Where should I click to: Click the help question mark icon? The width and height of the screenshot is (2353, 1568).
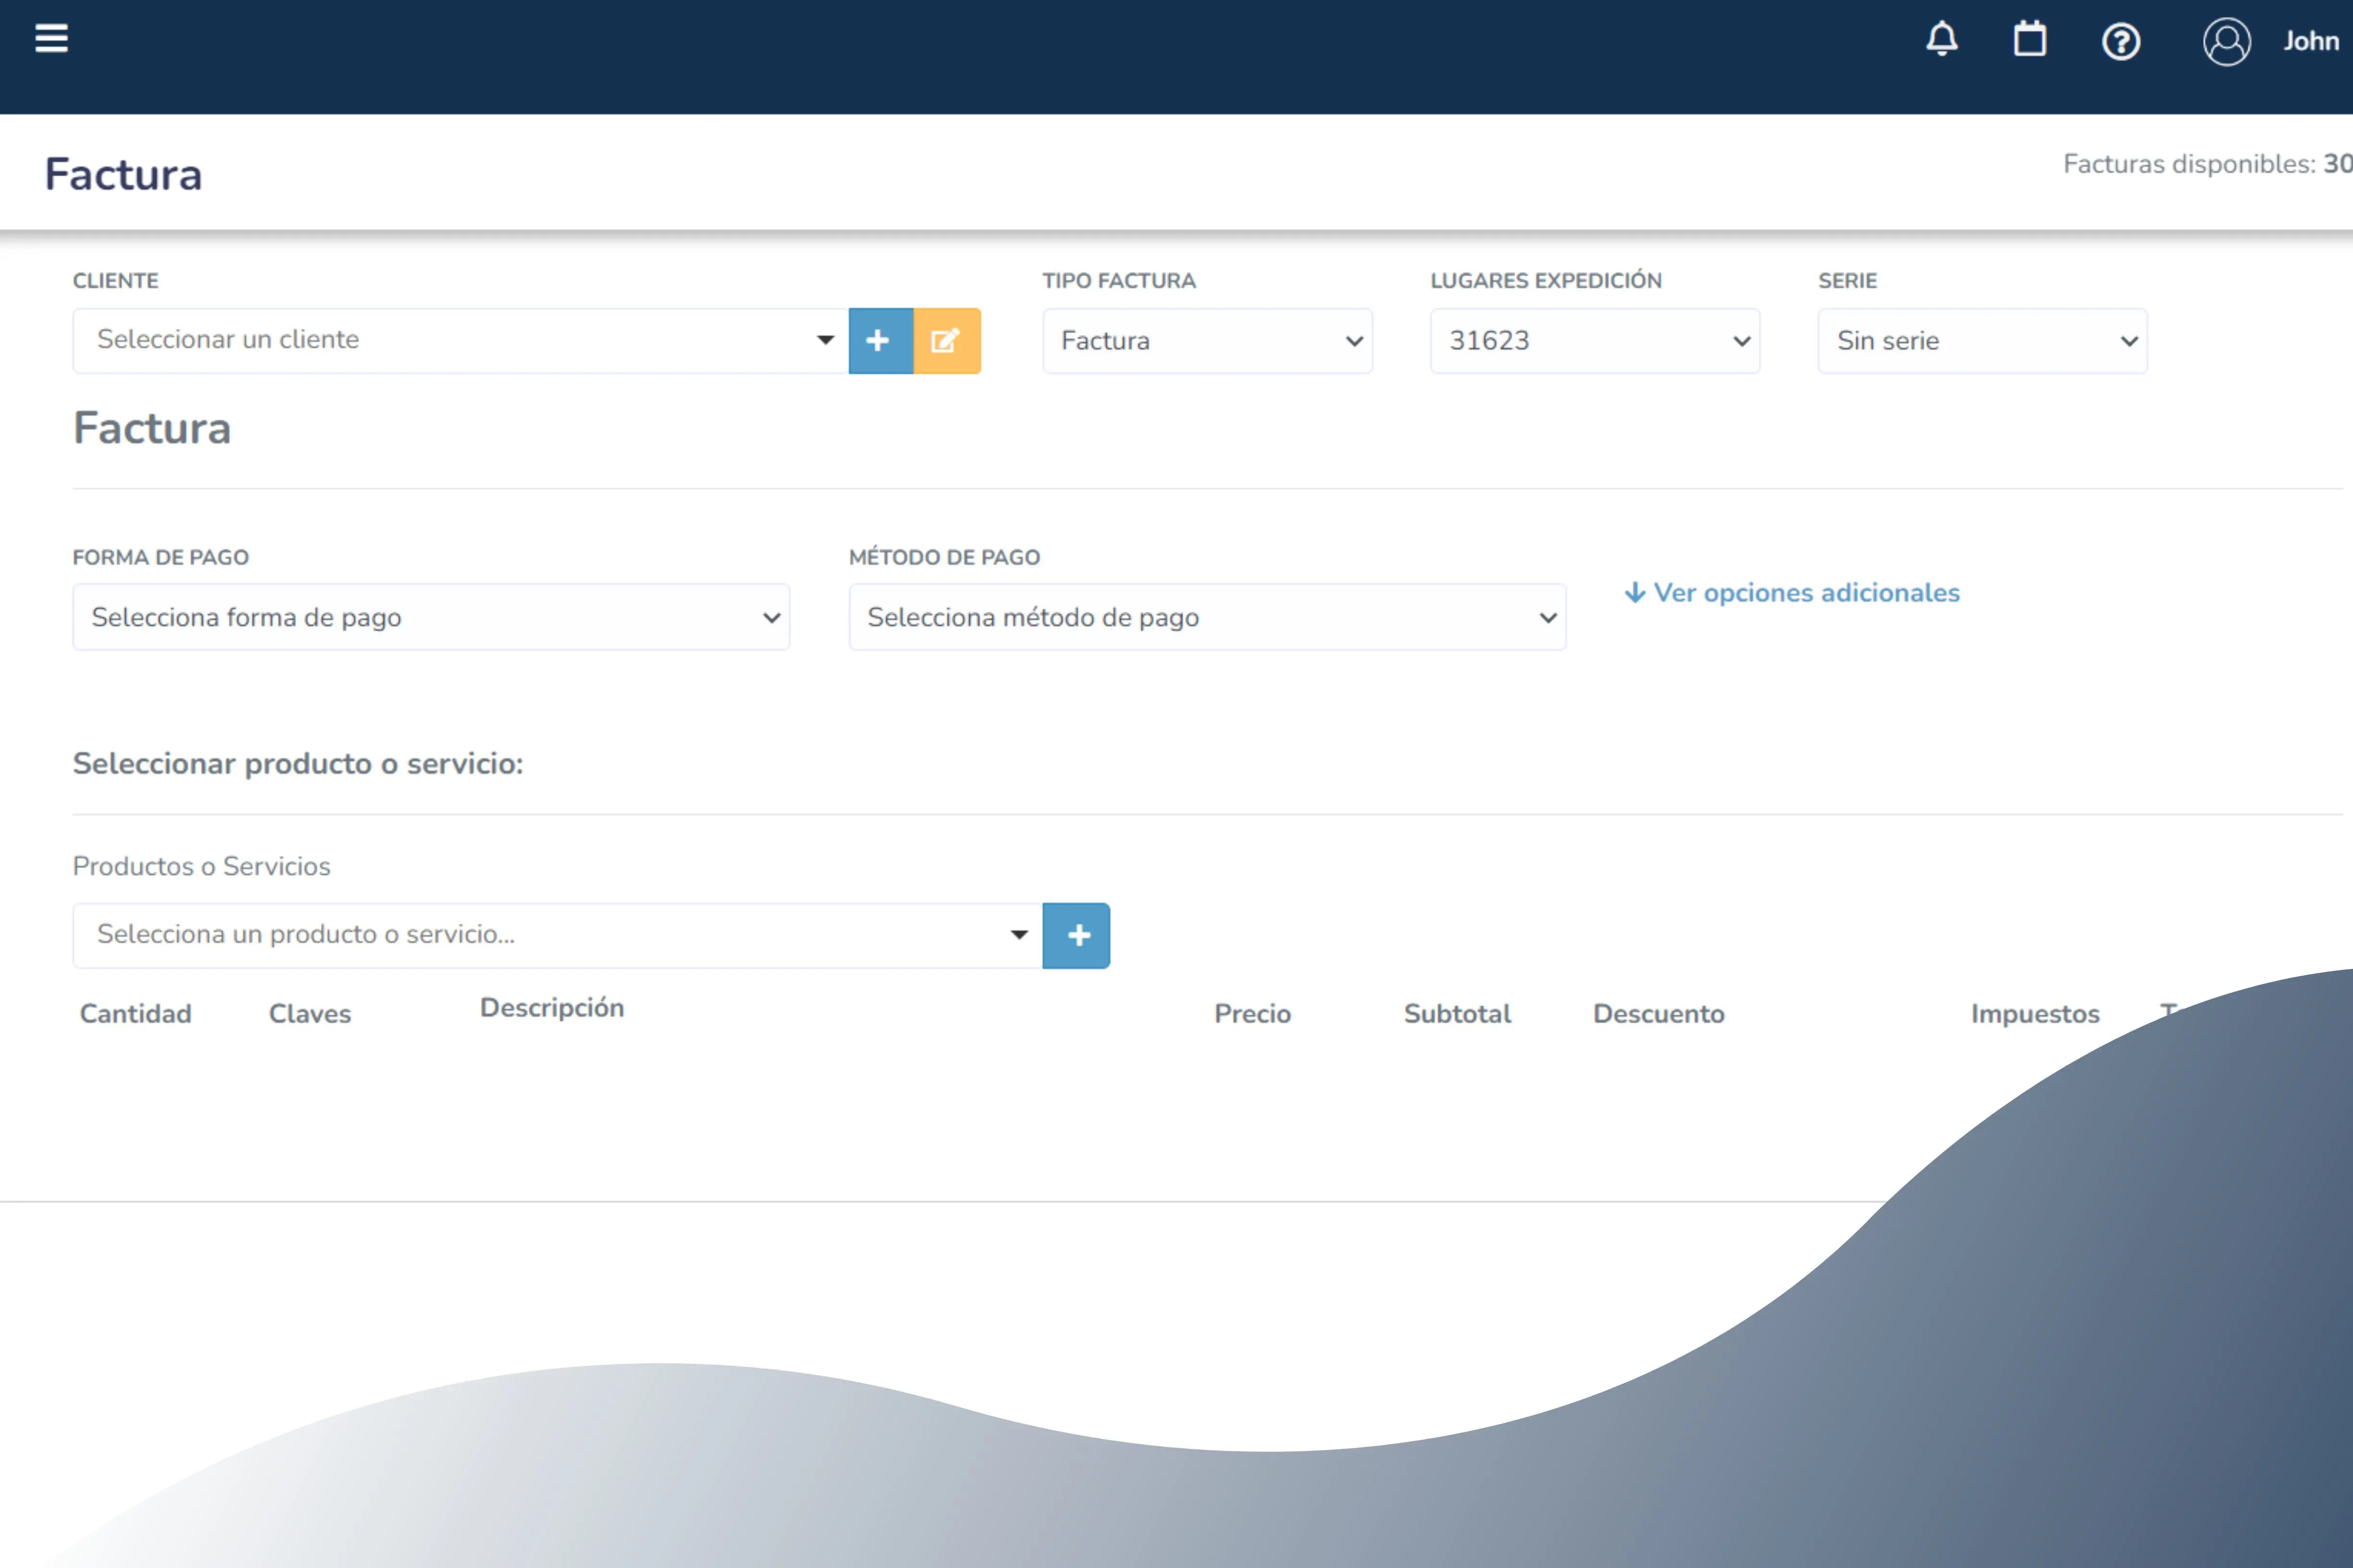pos(2121,42)
